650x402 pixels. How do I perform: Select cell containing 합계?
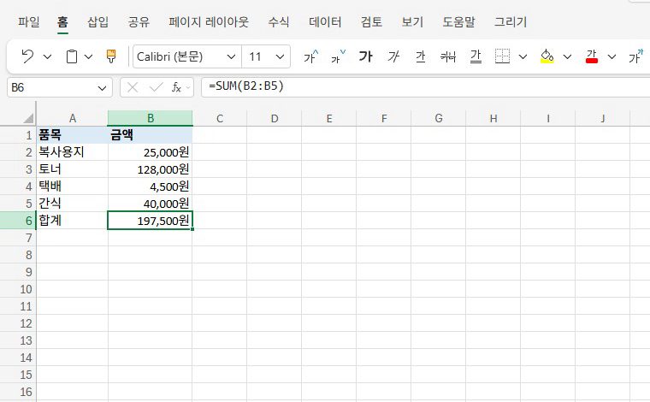pos(72,221)
